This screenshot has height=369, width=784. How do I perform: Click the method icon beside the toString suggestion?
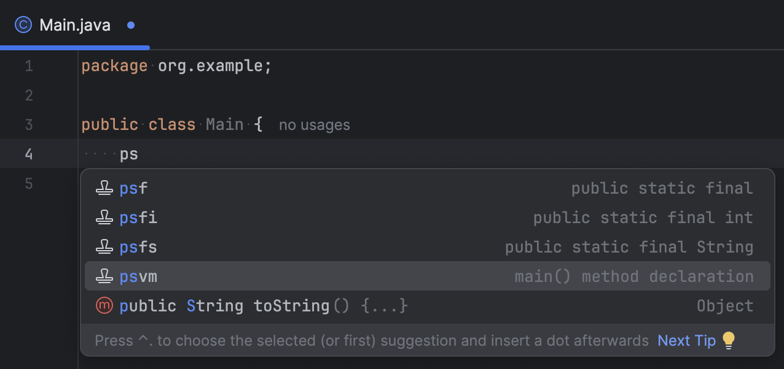[104, 306]
